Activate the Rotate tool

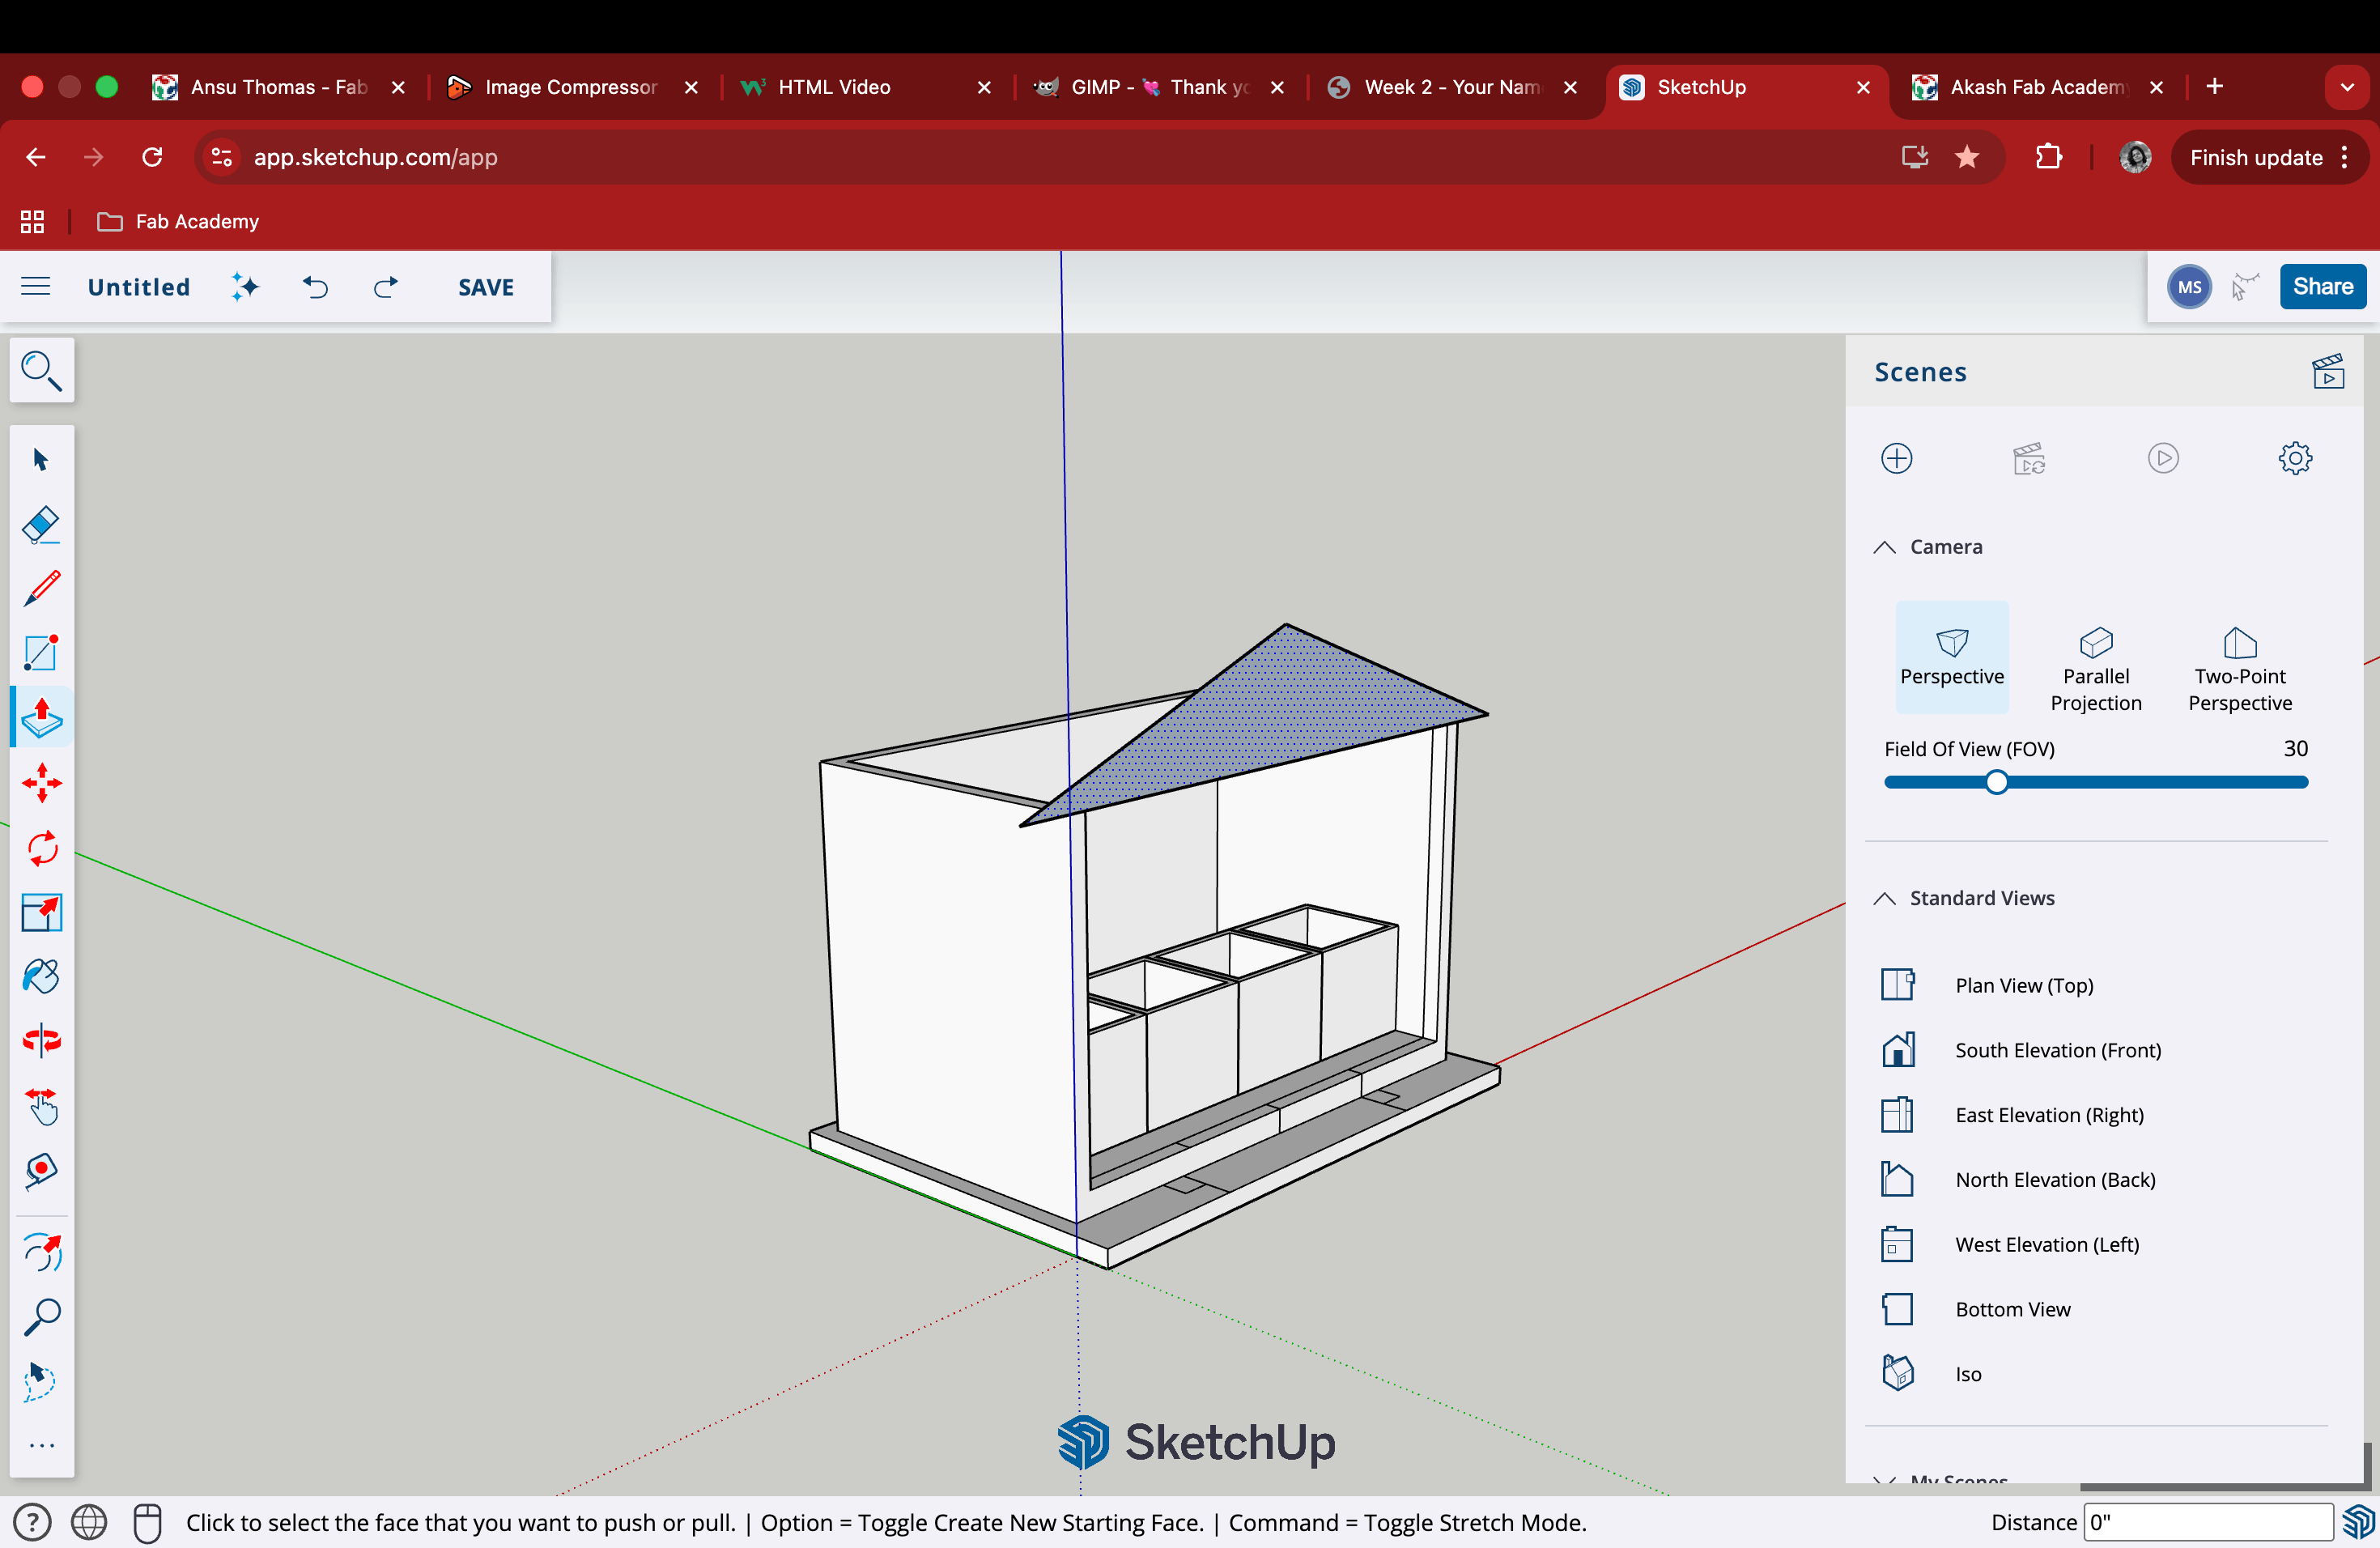coord(41,848)
